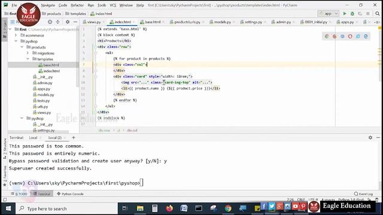Open the Window menu
This screenshot has height=215, width=383.
[126, 5]
